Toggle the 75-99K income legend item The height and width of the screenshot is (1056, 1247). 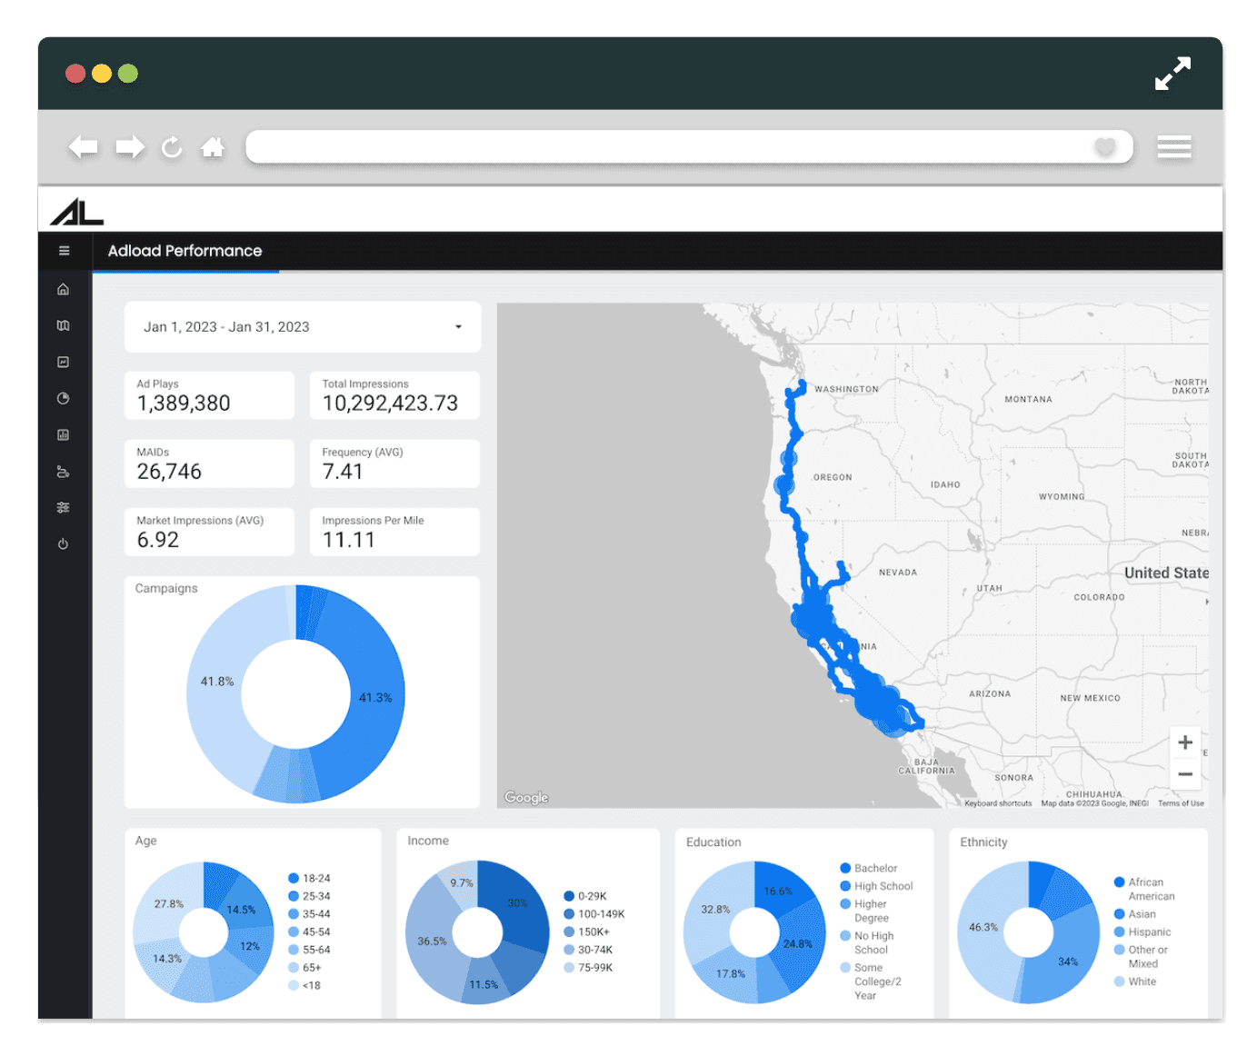[x=588, y=968]
